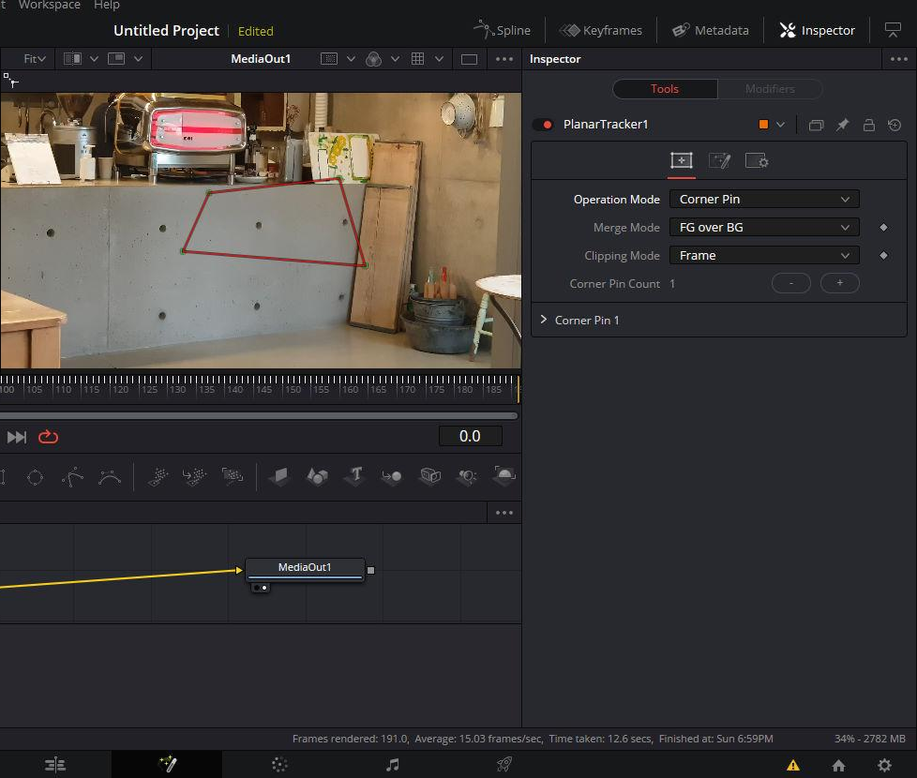Click the current time field showing 0.0
Screen dimensions: 917x778
coord(470,436)
